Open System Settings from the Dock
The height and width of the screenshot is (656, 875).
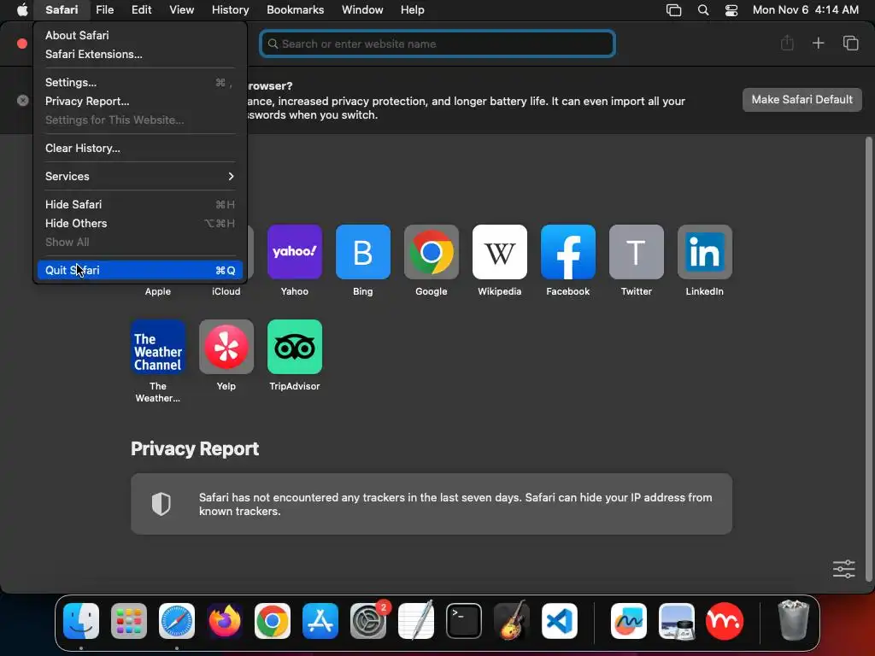pos(368,621)
